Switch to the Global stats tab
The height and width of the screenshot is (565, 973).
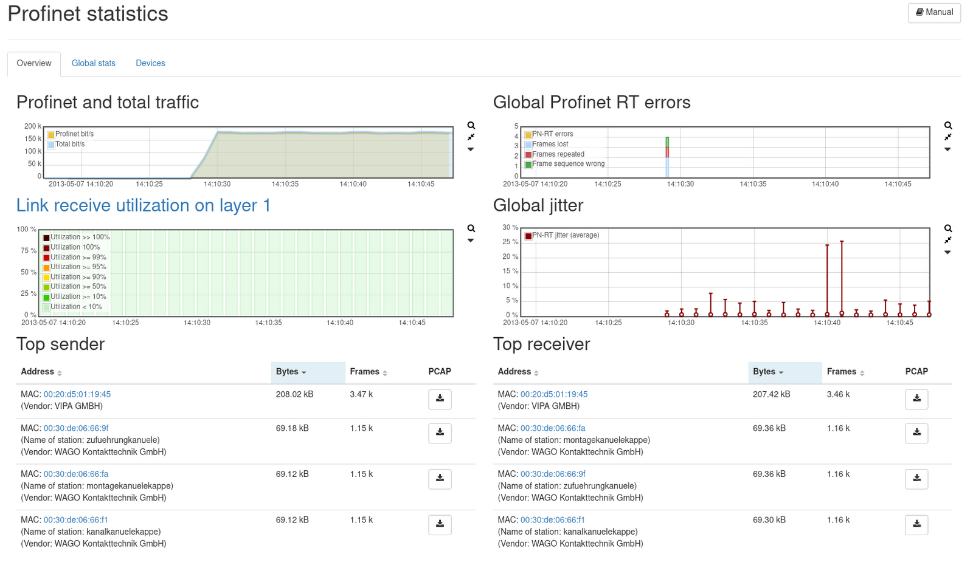pyautogui.click(x=93, y=63)
